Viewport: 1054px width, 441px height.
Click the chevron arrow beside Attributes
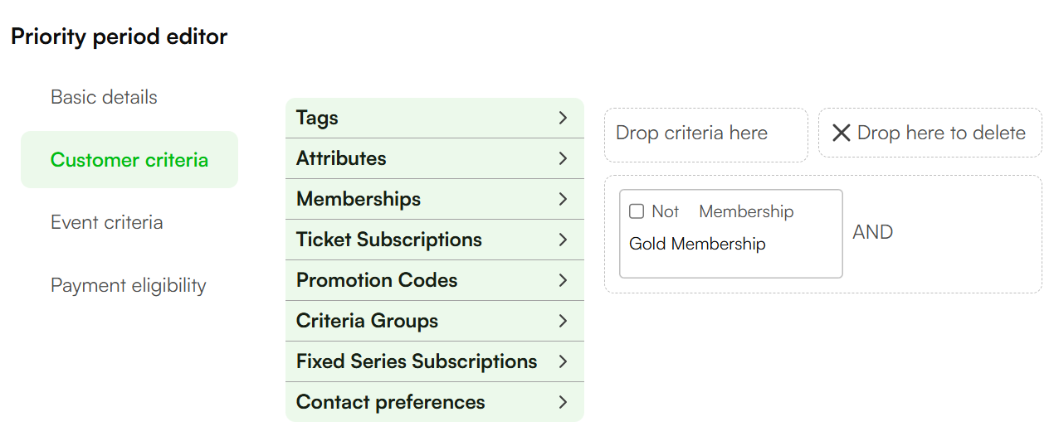563,158
